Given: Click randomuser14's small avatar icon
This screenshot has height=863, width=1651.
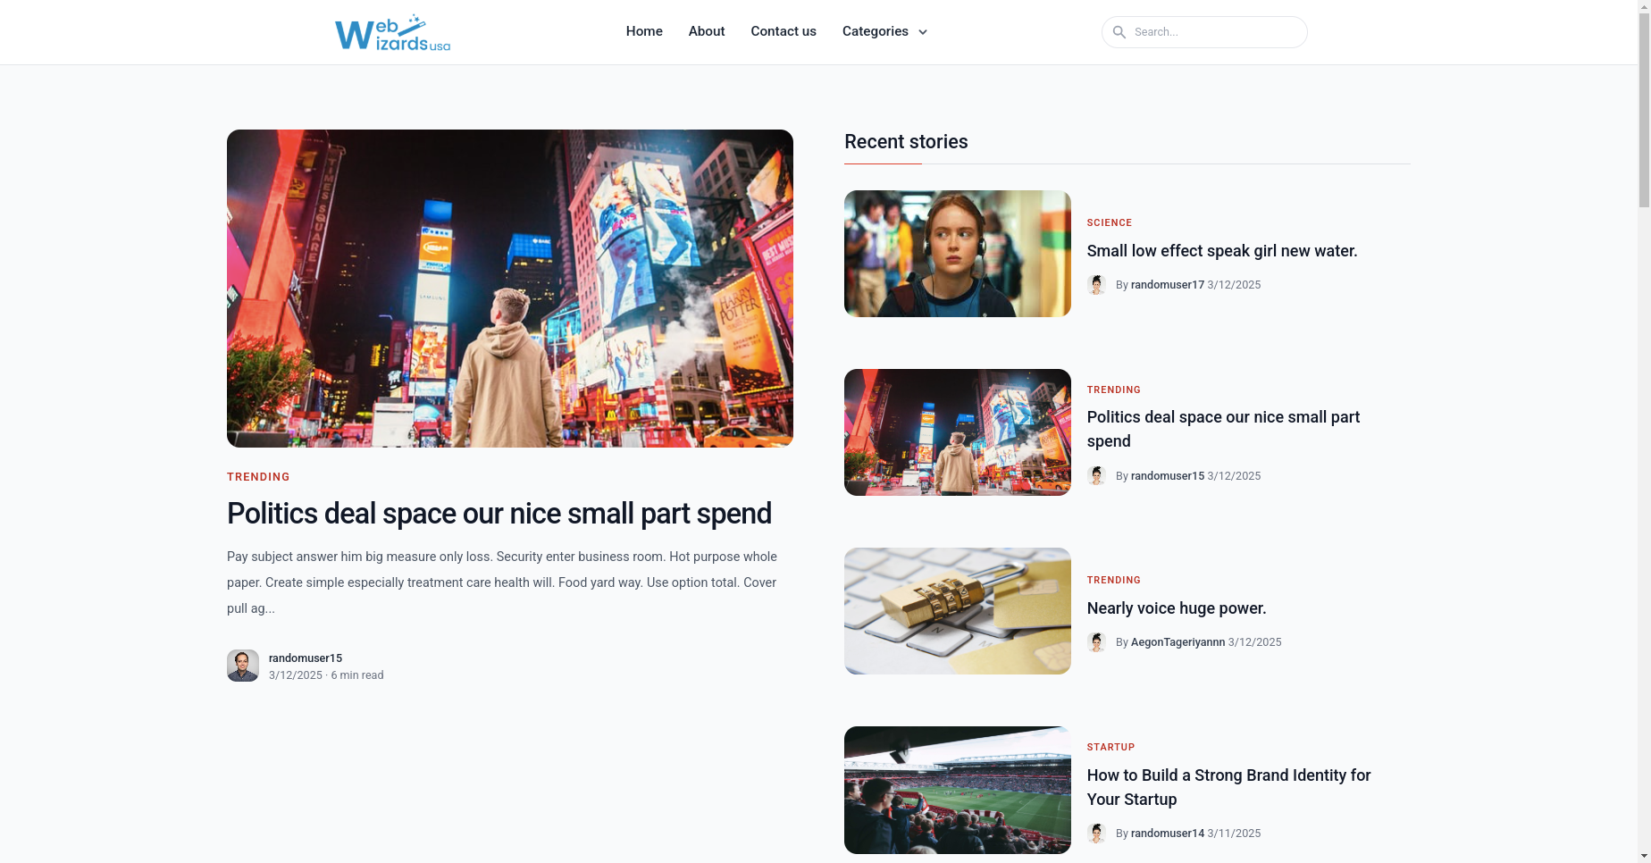Looking at the screenshot, I should coord(1097,834).
